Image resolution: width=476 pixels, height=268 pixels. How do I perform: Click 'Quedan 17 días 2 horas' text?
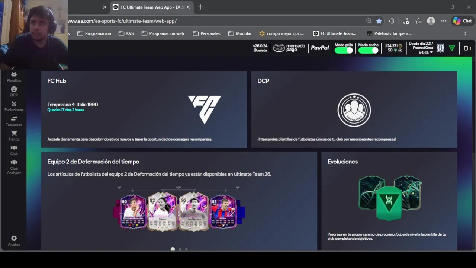65,110
